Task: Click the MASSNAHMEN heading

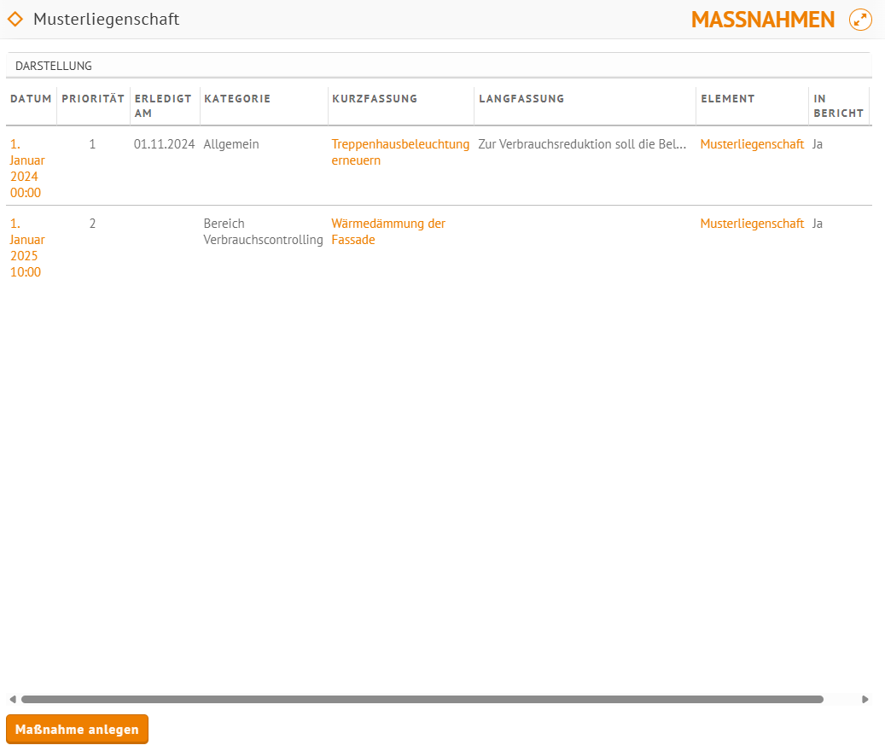Action: pyautogui.click(x=762, y=20)
